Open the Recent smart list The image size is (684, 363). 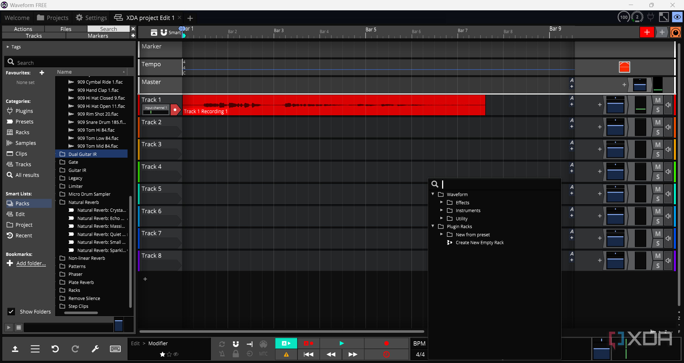(x=24, y=236)
